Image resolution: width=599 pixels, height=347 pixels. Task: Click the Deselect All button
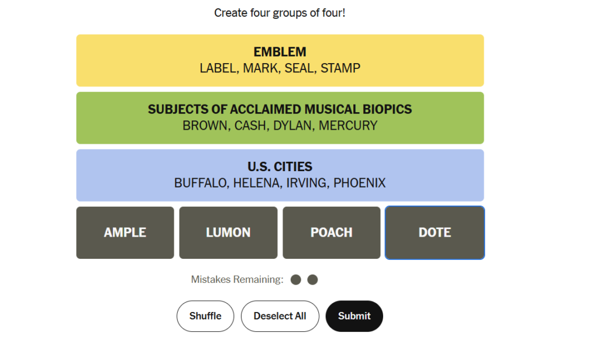280,316
